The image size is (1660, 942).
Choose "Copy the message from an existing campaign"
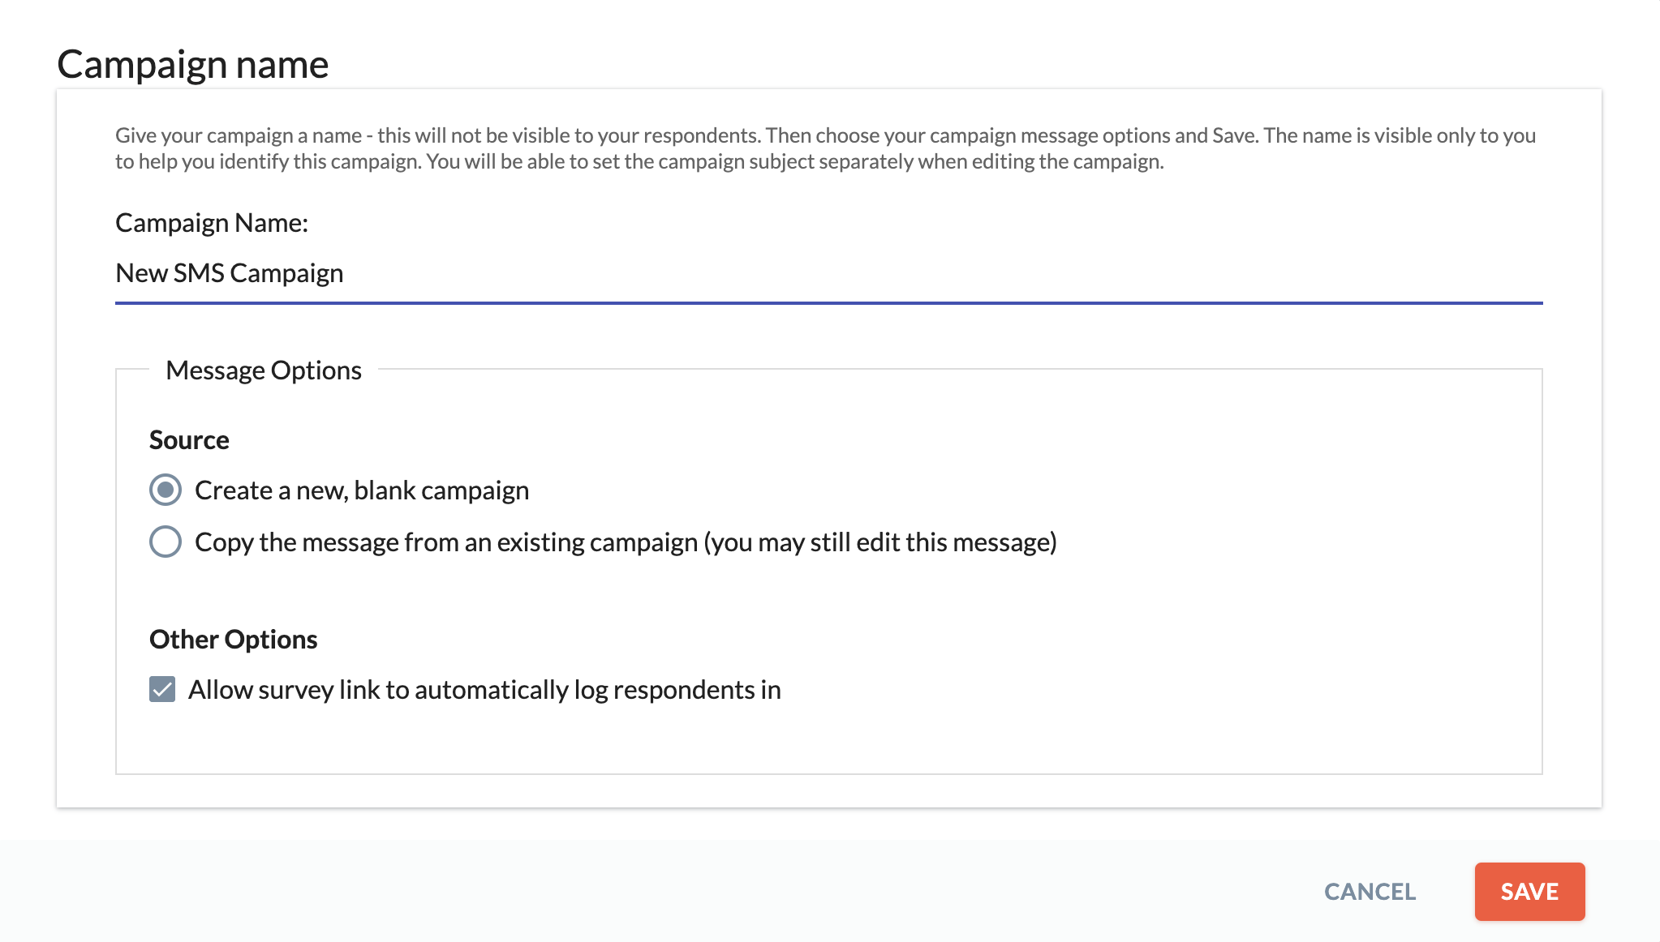tap(165, 542)
